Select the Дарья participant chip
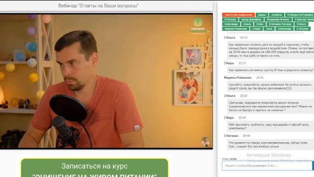Screen dimensions: 314x177 coord(262,15)
